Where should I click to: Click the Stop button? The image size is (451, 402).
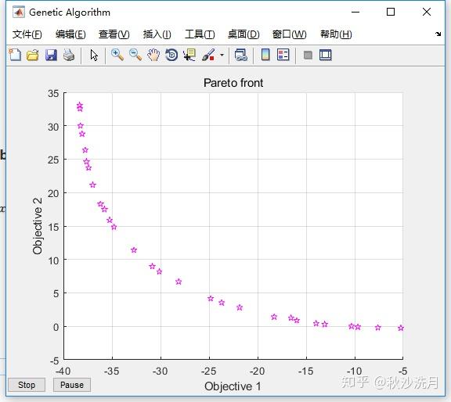(x=27, y=385)
